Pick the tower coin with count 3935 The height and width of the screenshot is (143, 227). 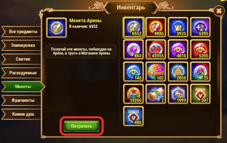(x=178, y=27)
